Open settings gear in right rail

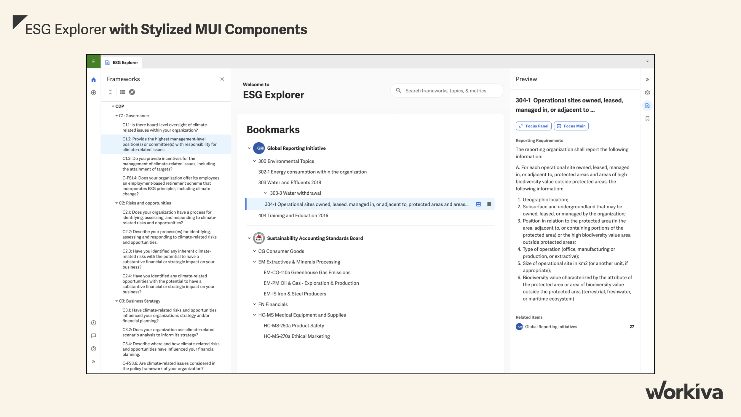point(647,93)
